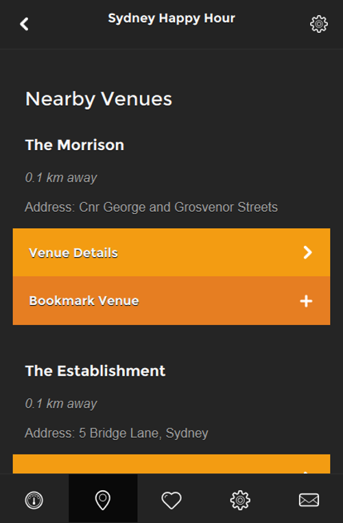Open the favorites heart tab
The height and width of the screenshot is (523, 343).
(171, 500)
